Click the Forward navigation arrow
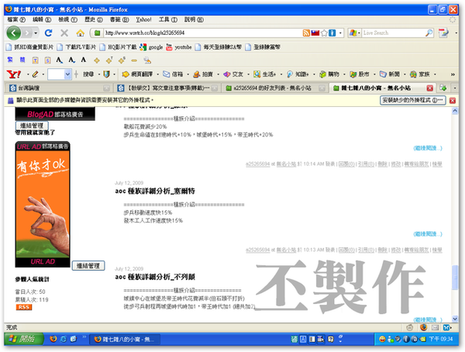Image resolution: width=465 pixels, height=352 pixels. click(x=27, y=33)
